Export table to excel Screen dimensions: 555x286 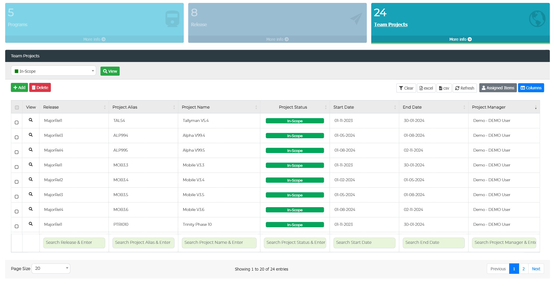point(426,88)
